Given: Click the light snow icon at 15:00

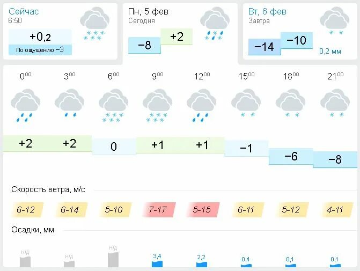Looking at the screenshot, I should [246, 102].
